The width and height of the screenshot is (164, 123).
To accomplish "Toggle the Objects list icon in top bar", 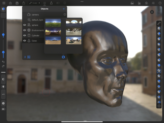I will [45, 3].
